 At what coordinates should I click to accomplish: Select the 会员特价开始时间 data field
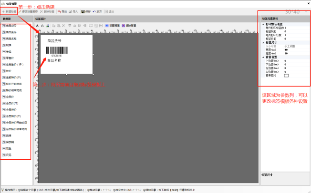[x=14, y=123]
